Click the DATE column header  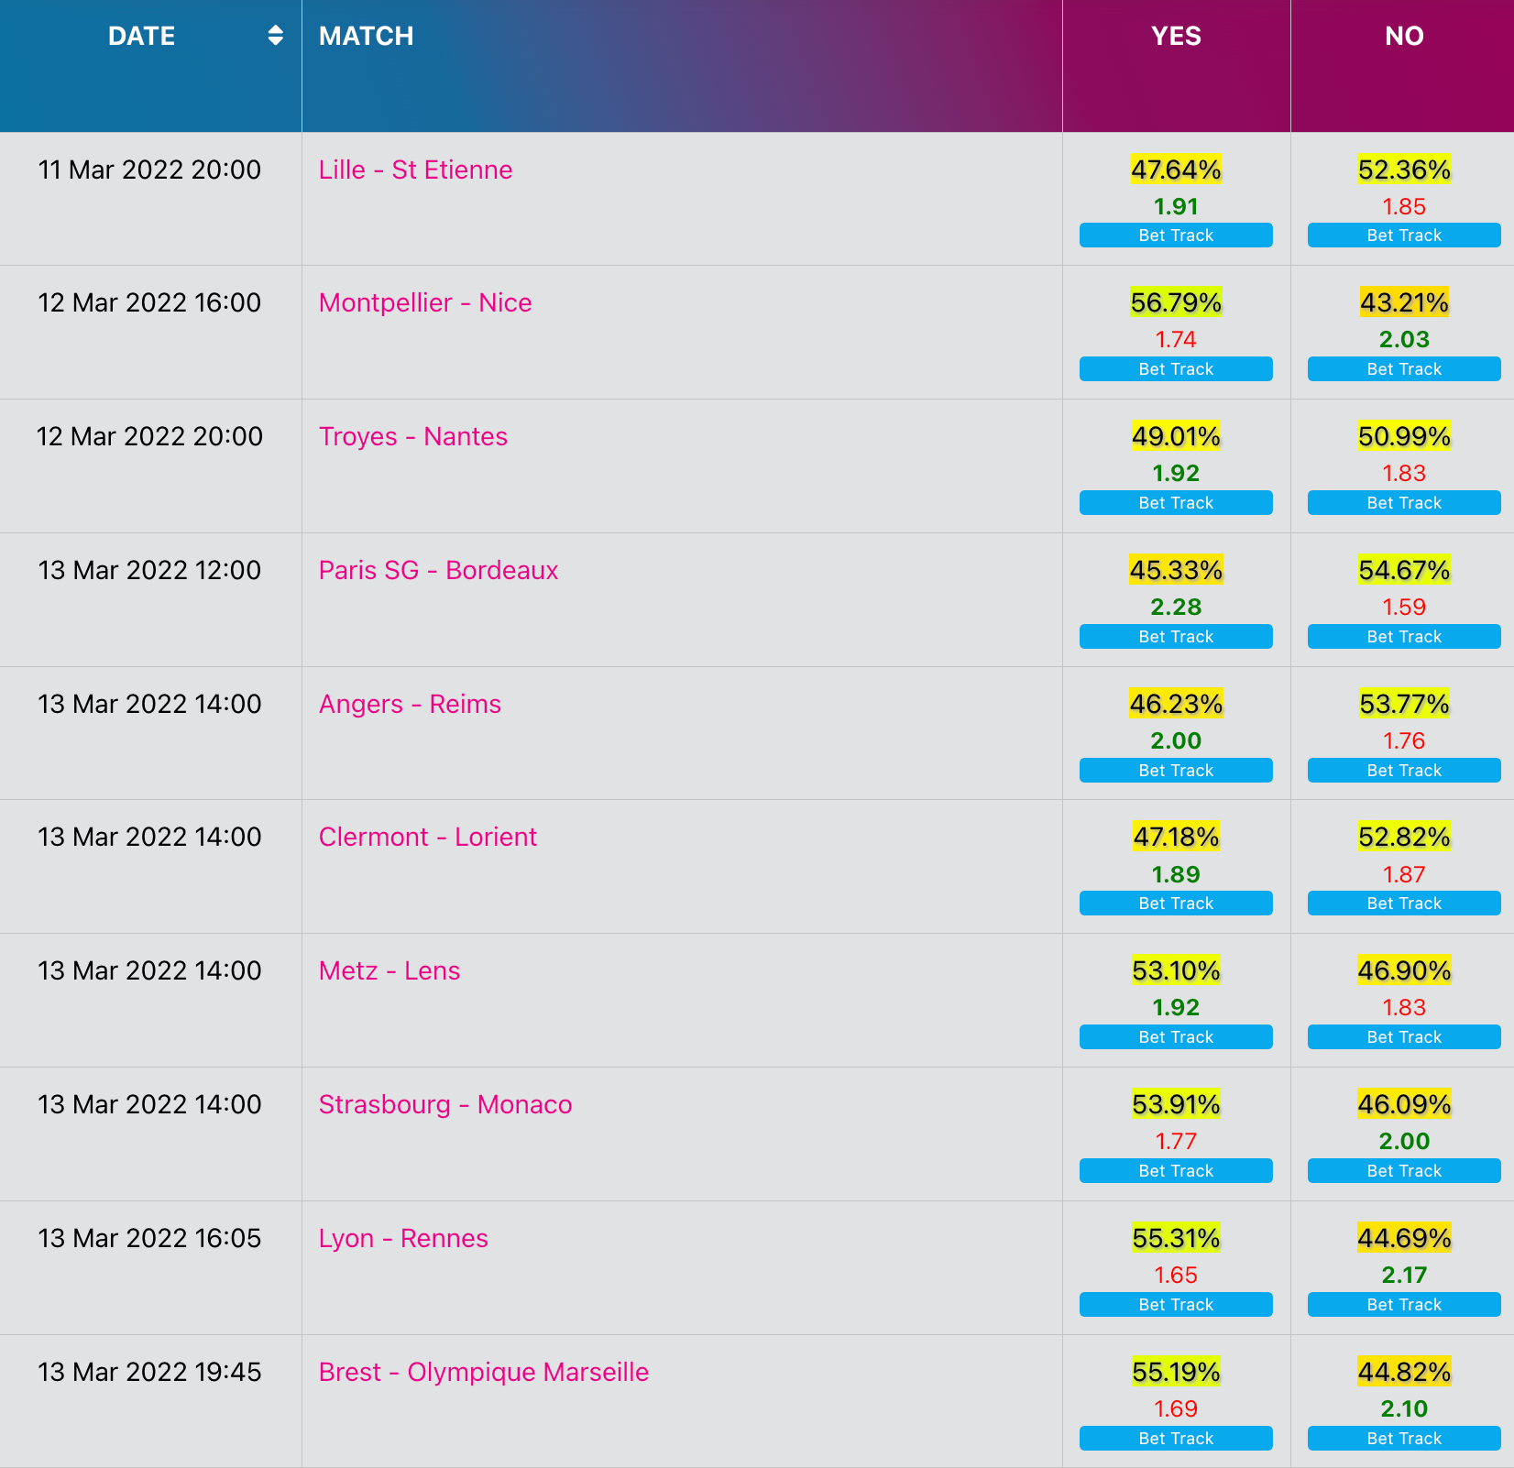pyautogui.click(x=150, y=66)
